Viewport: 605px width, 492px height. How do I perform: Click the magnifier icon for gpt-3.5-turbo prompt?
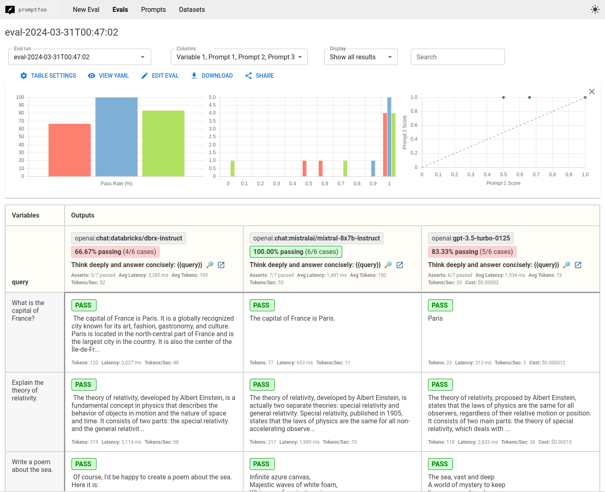point(567,265)
